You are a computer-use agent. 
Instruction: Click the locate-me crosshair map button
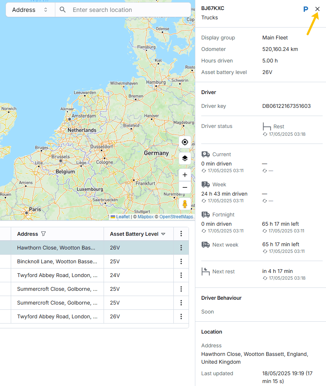pyautogui.click(x=185, y=142)
